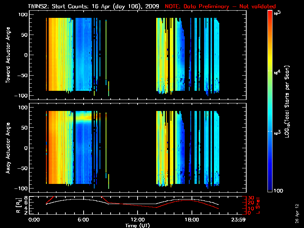The image size is (304, 228).
Task: Click the 'Toward Actuator Angle' axis label
Action: 8,55
